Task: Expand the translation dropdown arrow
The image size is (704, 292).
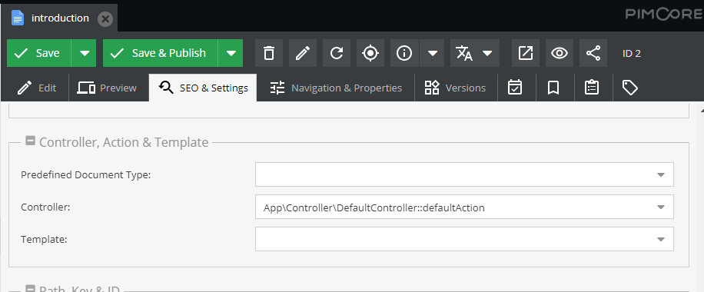Action: click(x=487, y=53)
